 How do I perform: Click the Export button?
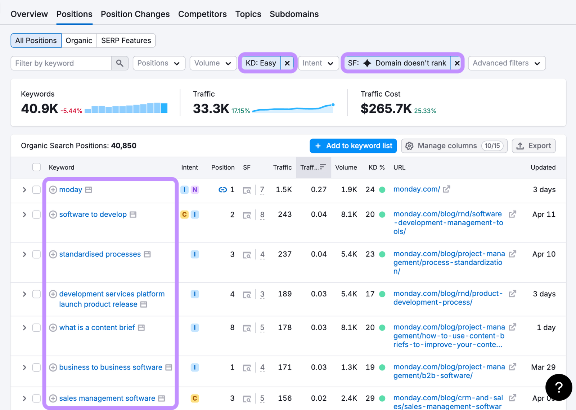[534, 146]
